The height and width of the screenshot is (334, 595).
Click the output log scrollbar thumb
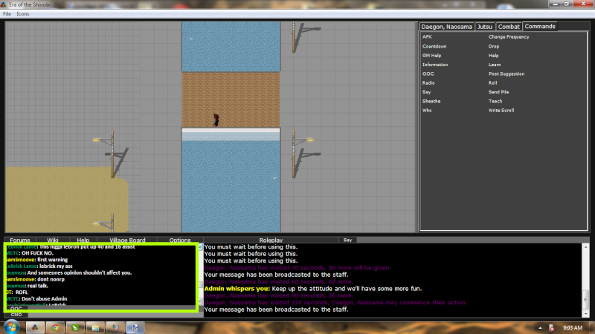click(585, 299)
